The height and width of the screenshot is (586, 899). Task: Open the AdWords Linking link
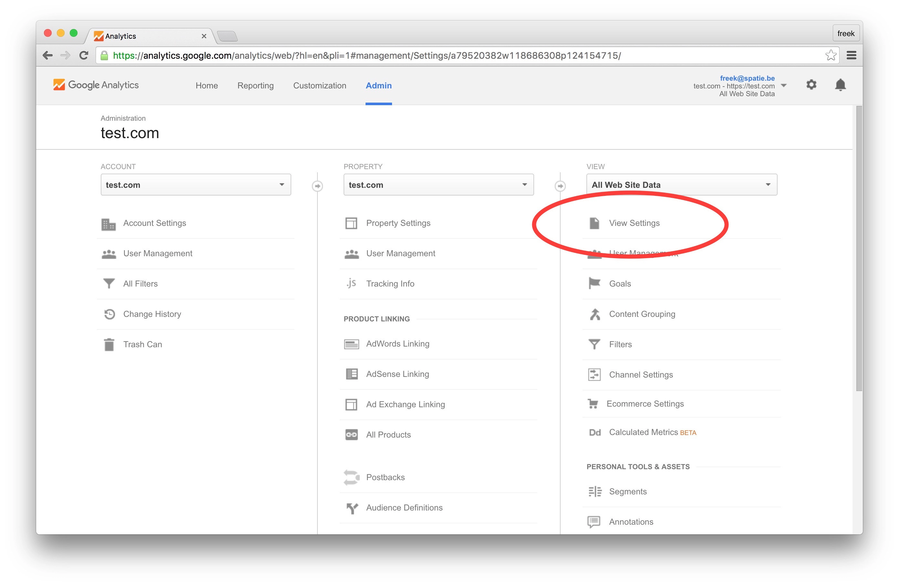click(398, 344)
